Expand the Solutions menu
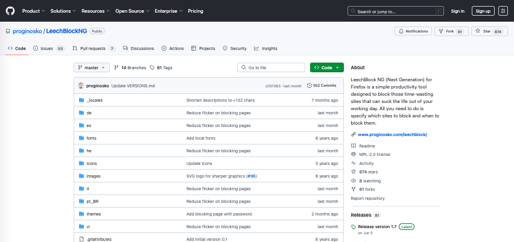Image resolution: width=514 pixels, height=242 pixels. (63, 11)
